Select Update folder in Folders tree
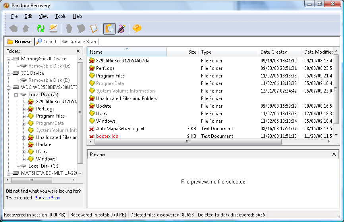Screen dimensions: 344x222 pyautogui.click(x=43, y=144)
